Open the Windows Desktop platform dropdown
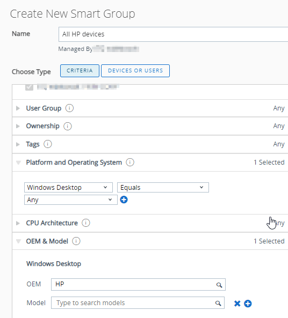288x318 pixels. 68,187
